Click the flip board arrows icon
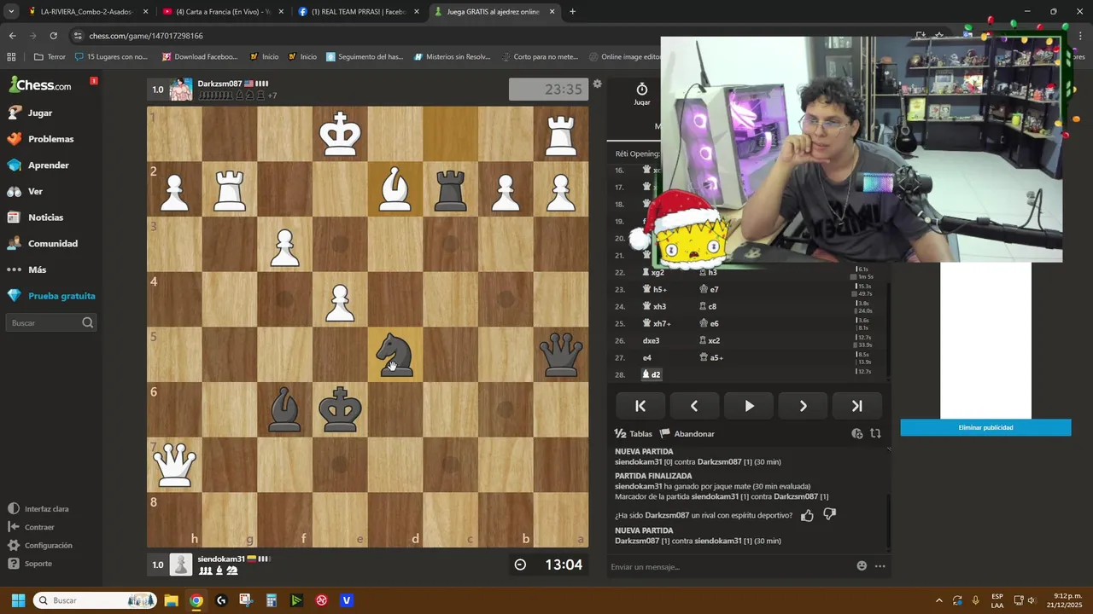This screenshot has height=614, width=1093. click(x=875, y=433)
